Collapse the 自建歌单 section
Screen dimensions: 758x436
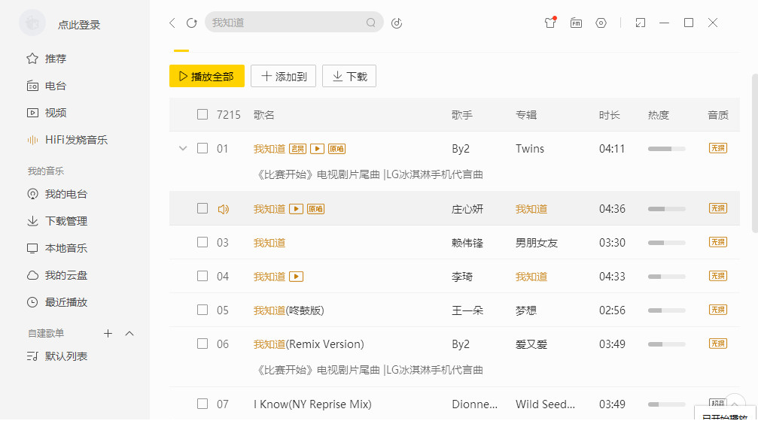[x=128, y=333]
